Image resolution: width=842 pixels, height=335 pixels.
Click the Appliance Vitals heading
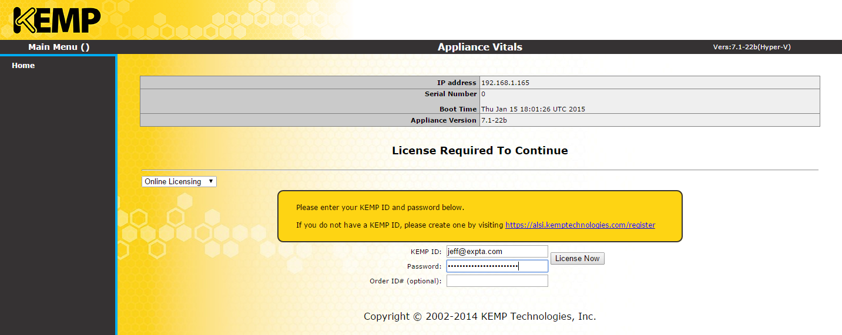click(480, 47)
